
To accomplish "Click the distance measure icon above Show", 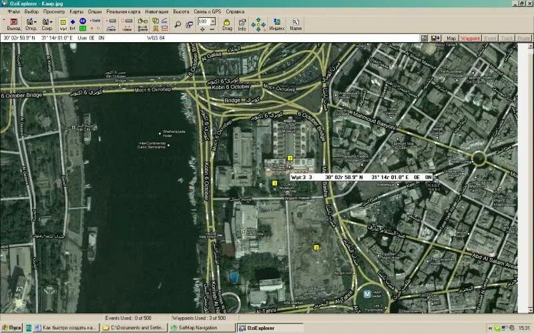I will 143,21.
